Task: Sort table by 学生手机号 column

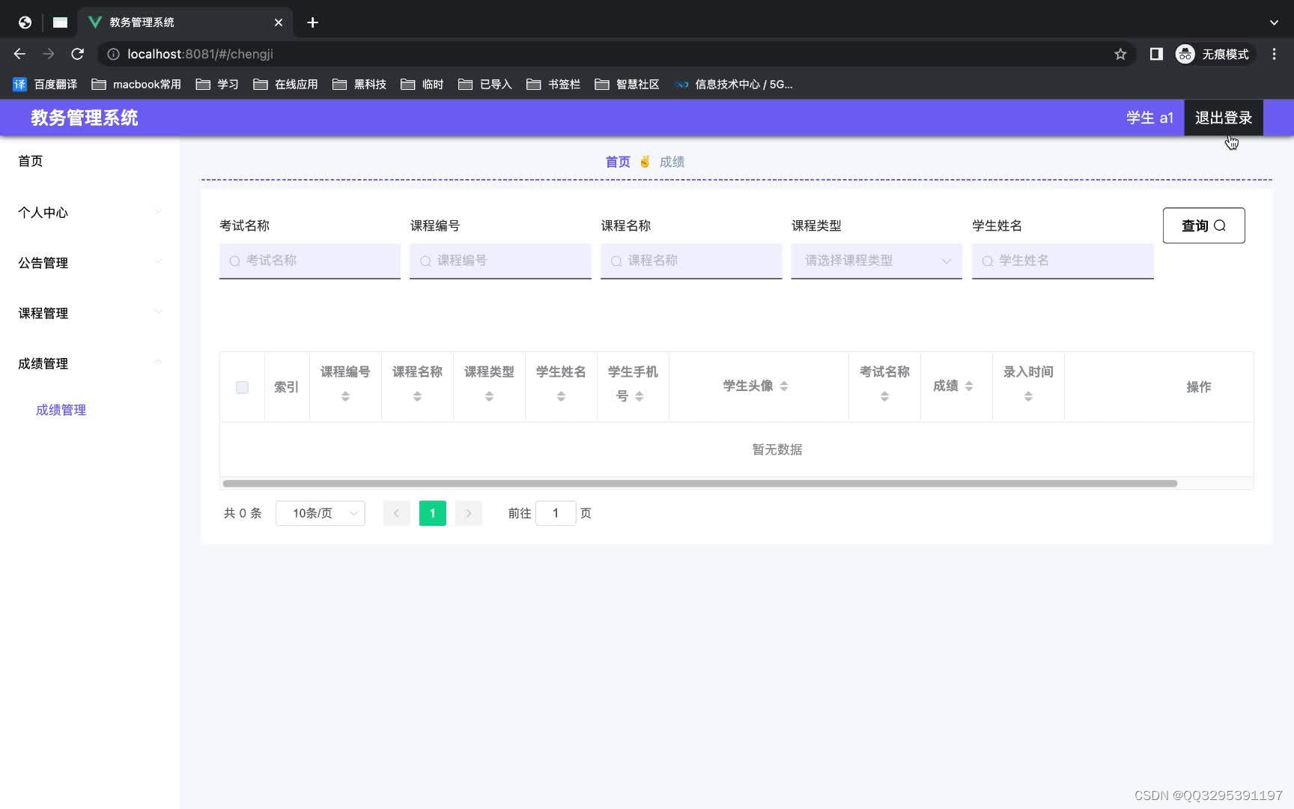Action: coord(640,396)
